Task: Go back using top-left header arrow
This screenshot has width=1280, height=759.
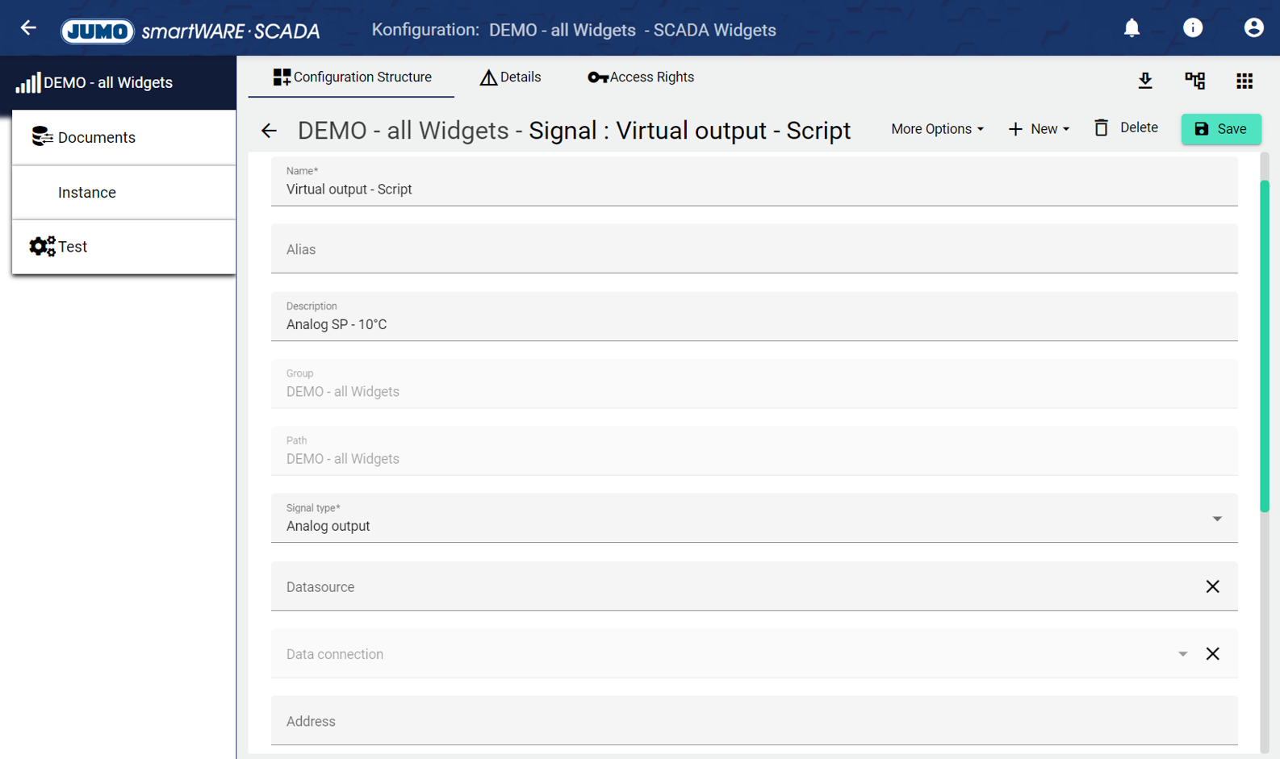Action: coord(28,28)
